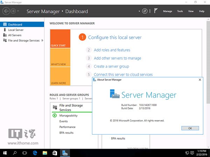The height and width of the screenshot is (157, 210).
Task: Click Add other servers to manage link
Action: tap(118, 58)
